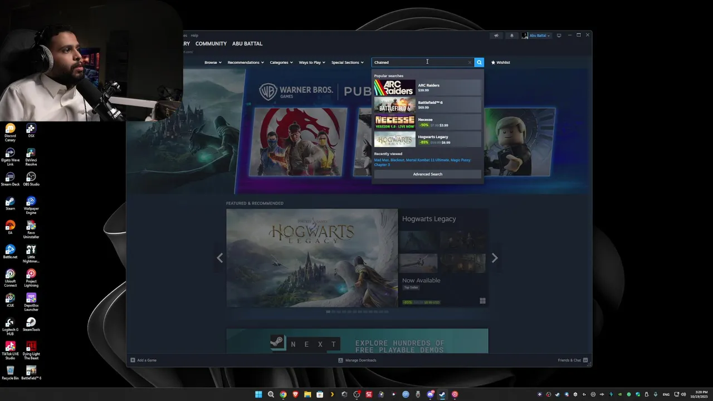Open TikTok LIVE Studio desktop shortcut
This screenshot has height=401, width=713.
10,350
